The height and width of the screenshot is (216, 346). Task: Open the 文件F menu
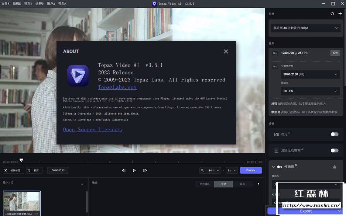coord(5,4)
